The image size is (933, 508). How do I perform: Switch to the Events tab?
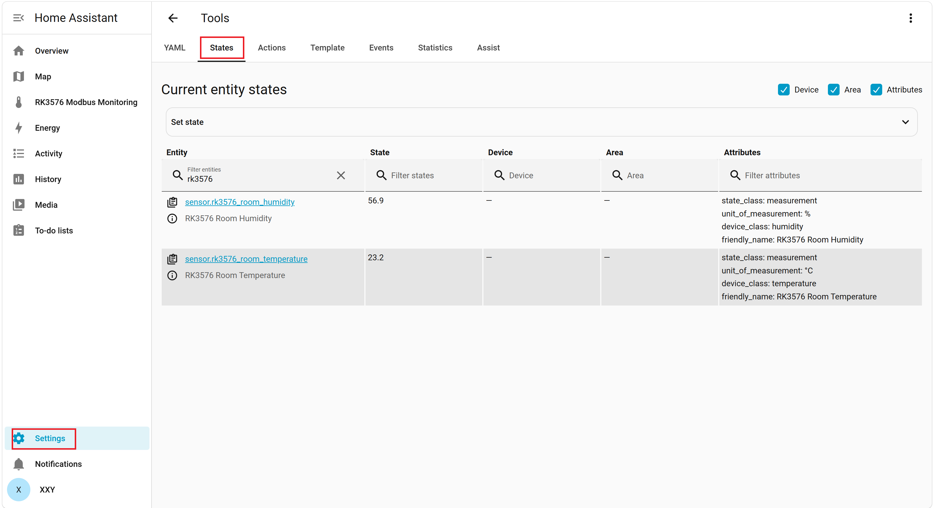tap(381, 48)
